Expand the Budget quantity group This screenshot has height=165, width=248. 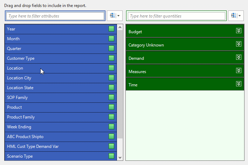(x=239, y=31)
